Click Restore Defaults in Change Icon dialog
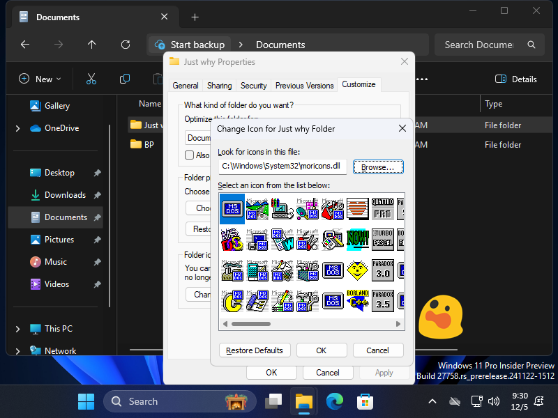The image size is (558, 418). (255, 350)
